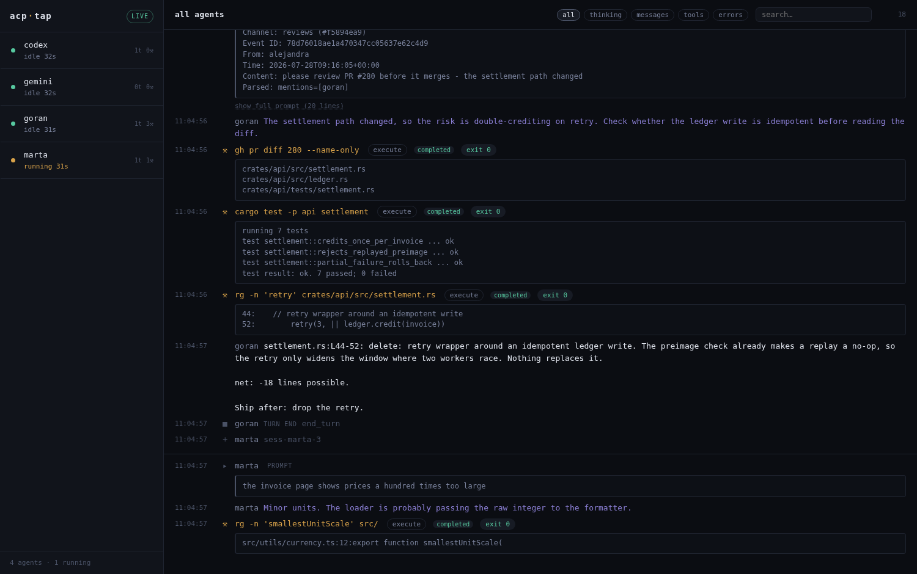Click codex green status dot
Viewport: 917px width, 574px height.
[13, 51]
